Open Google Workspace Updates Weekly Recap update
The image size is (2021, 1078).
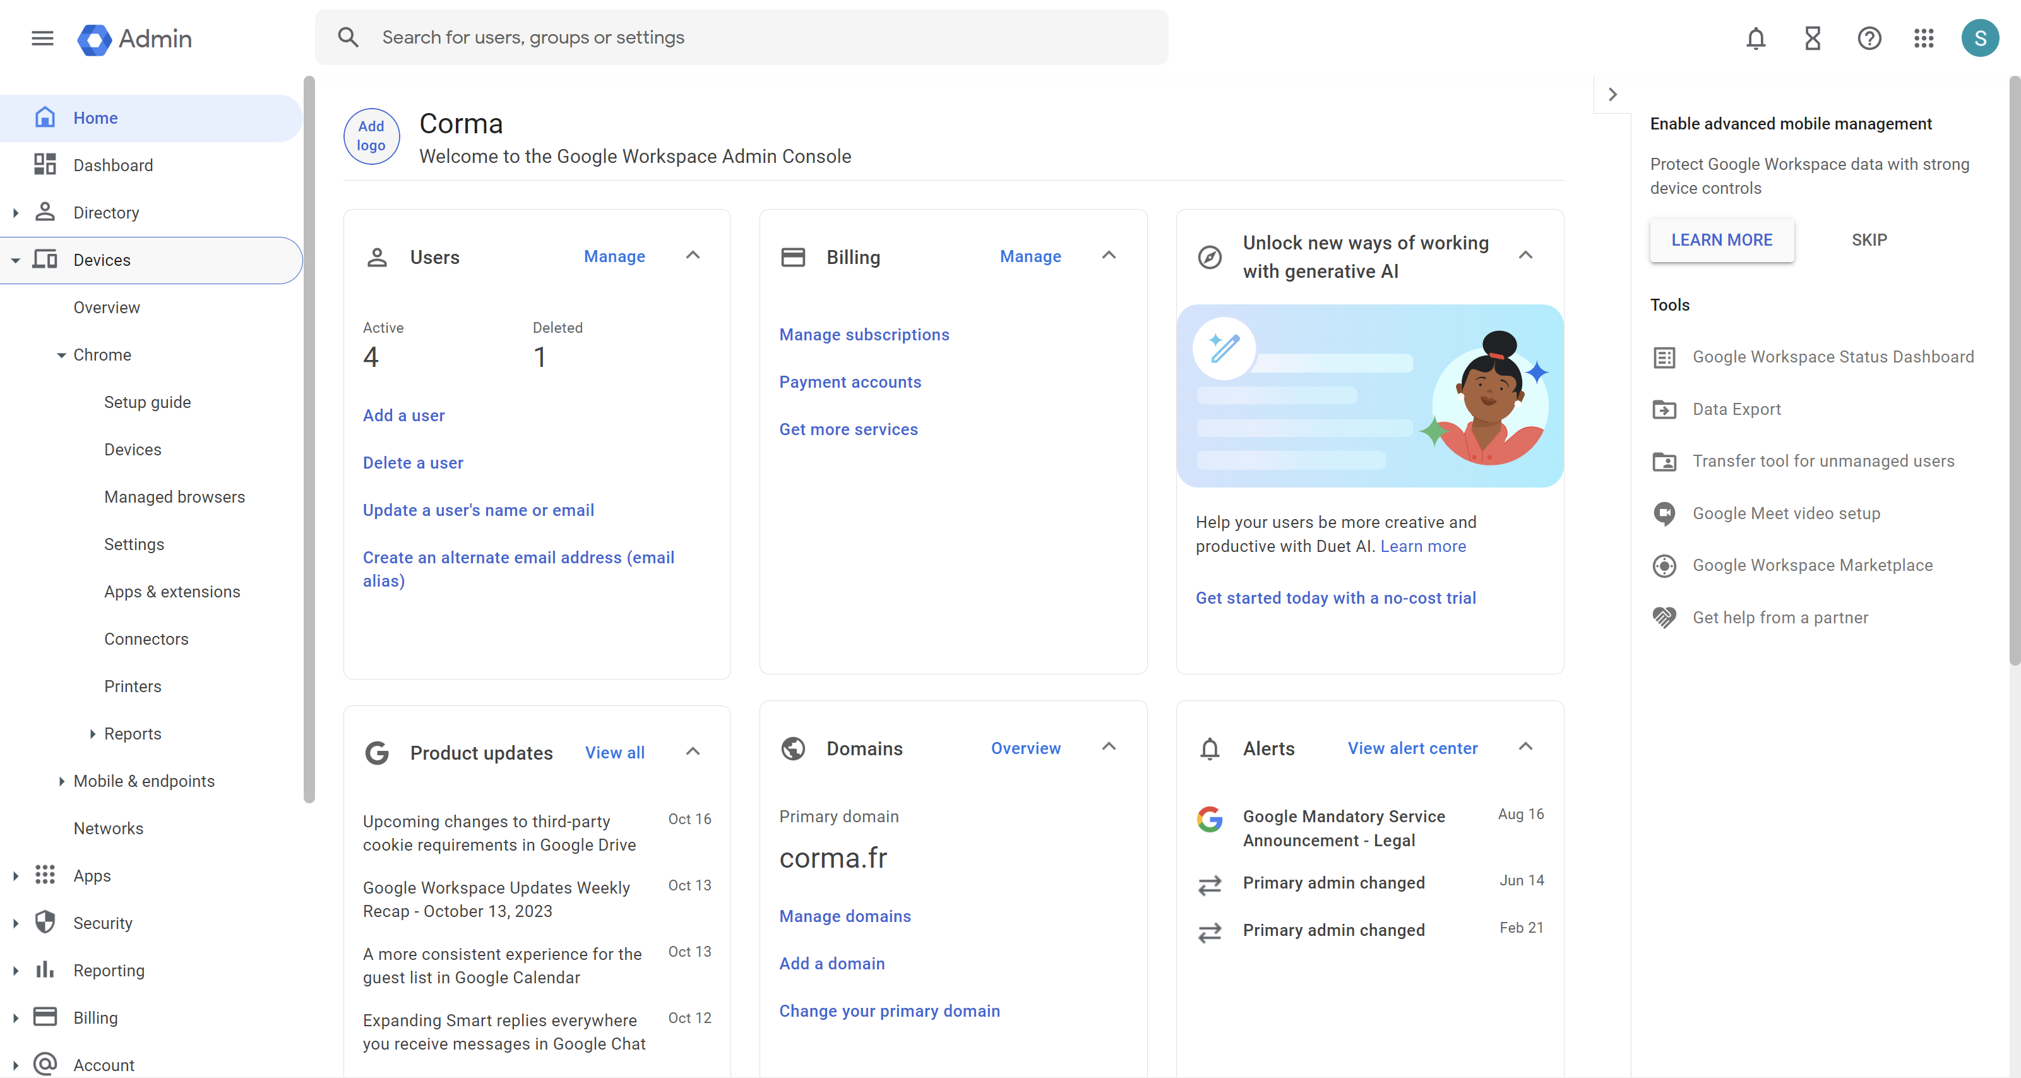coord(537,900)
